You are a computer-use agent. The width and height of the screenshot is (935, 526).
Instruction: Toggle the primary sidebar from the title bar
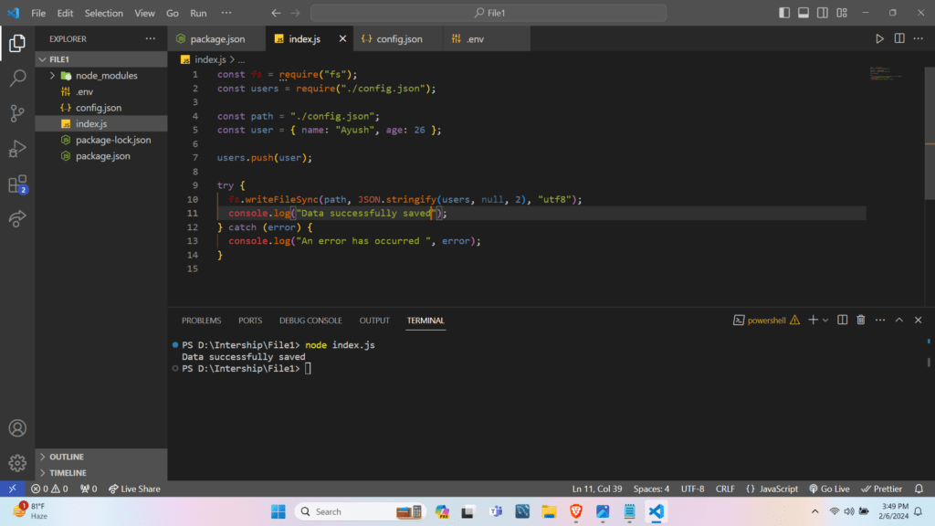[783, 12]
